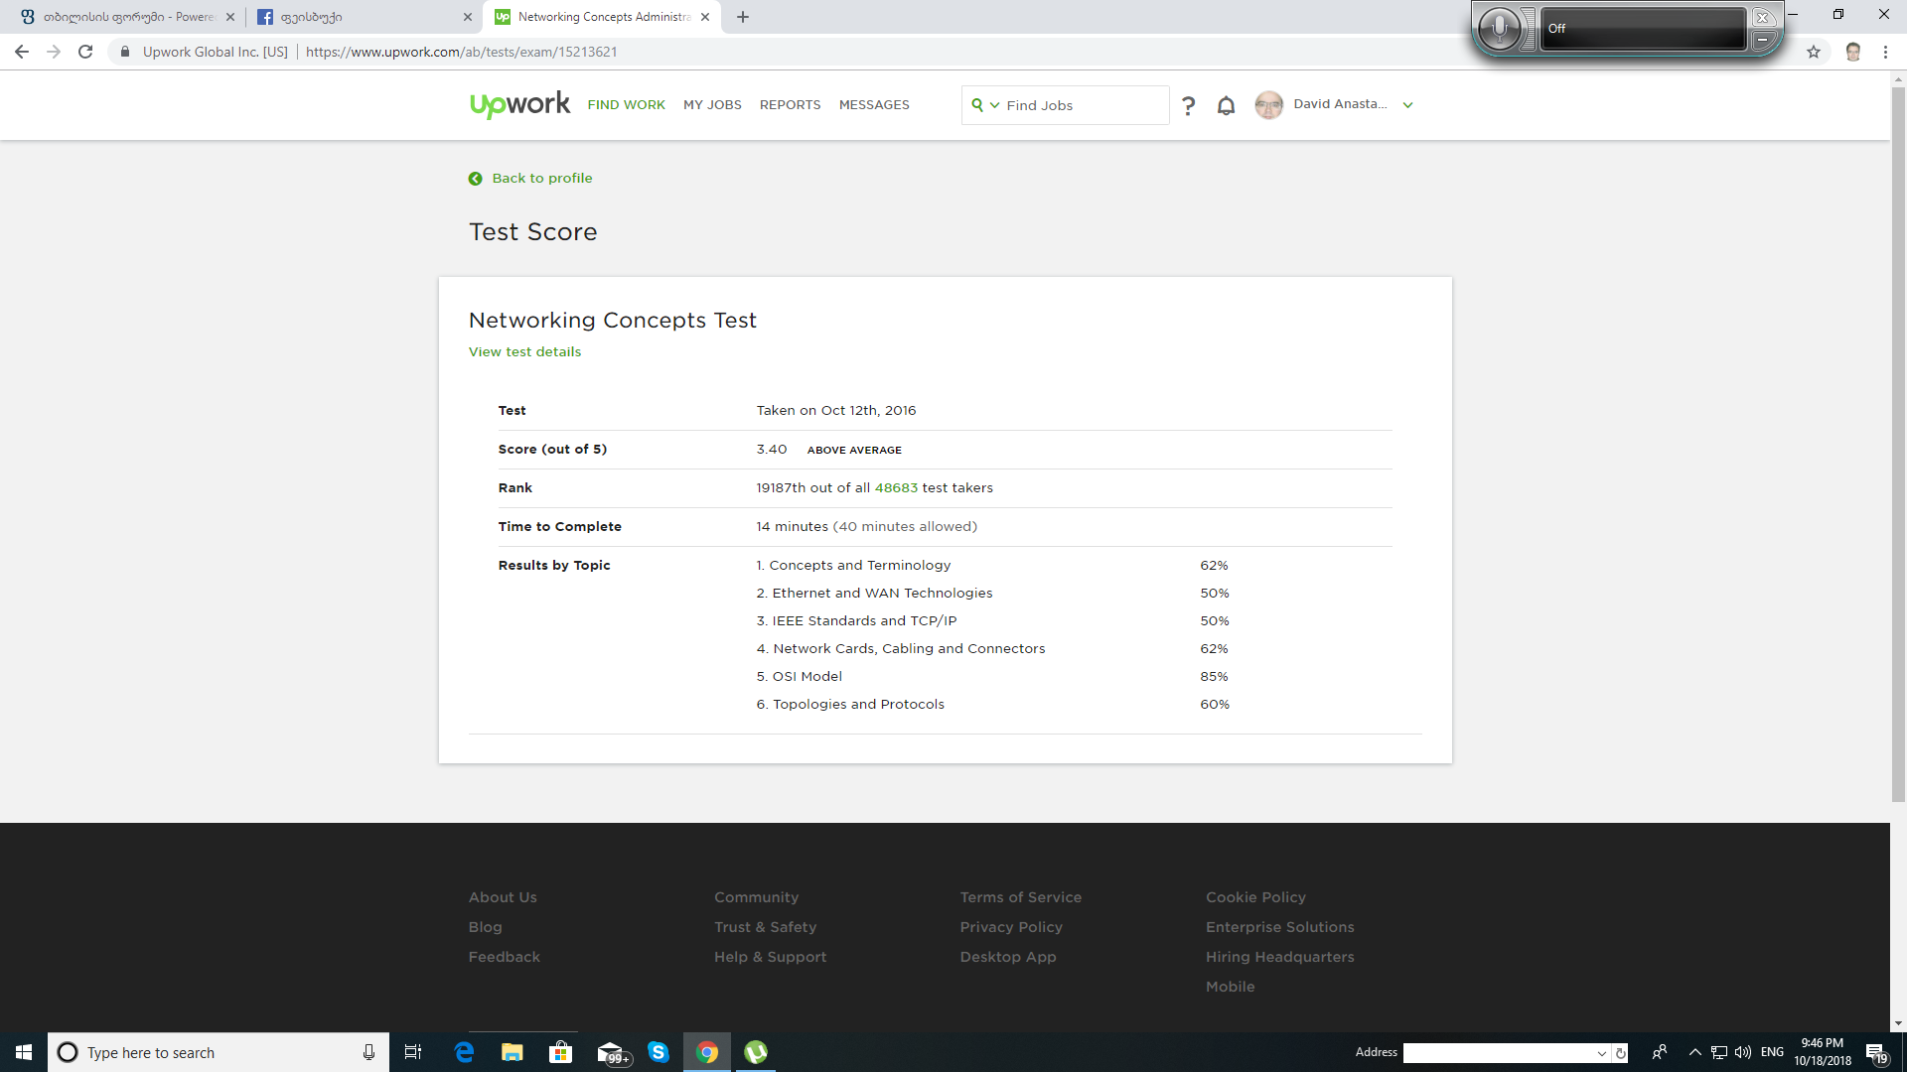
Task: Click the Upwork logo
Action: [x=519, y=104]
